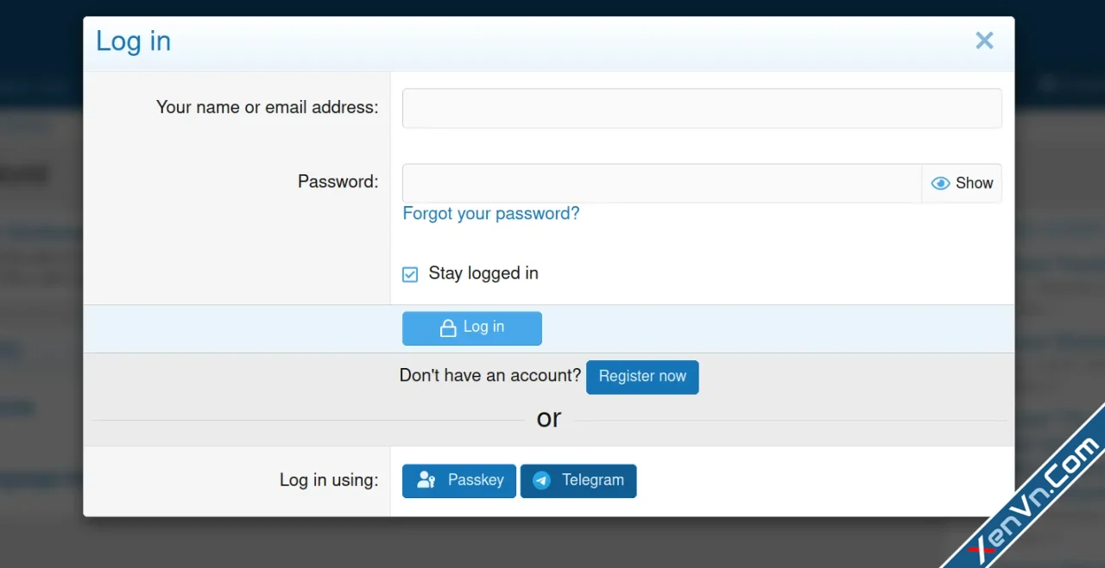
Task: Click the Passkey person-with-key icon
Action: click(x=426, y=480)
